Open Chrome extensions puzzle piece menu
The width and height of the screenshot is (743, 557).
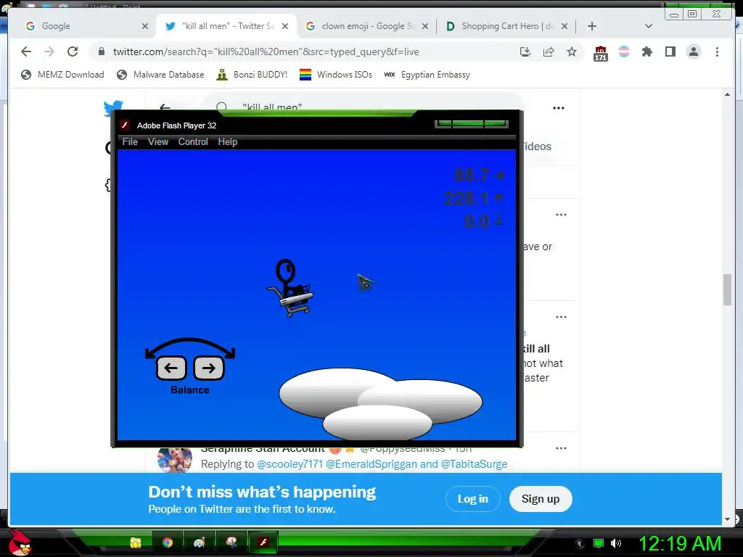point(646,51)
